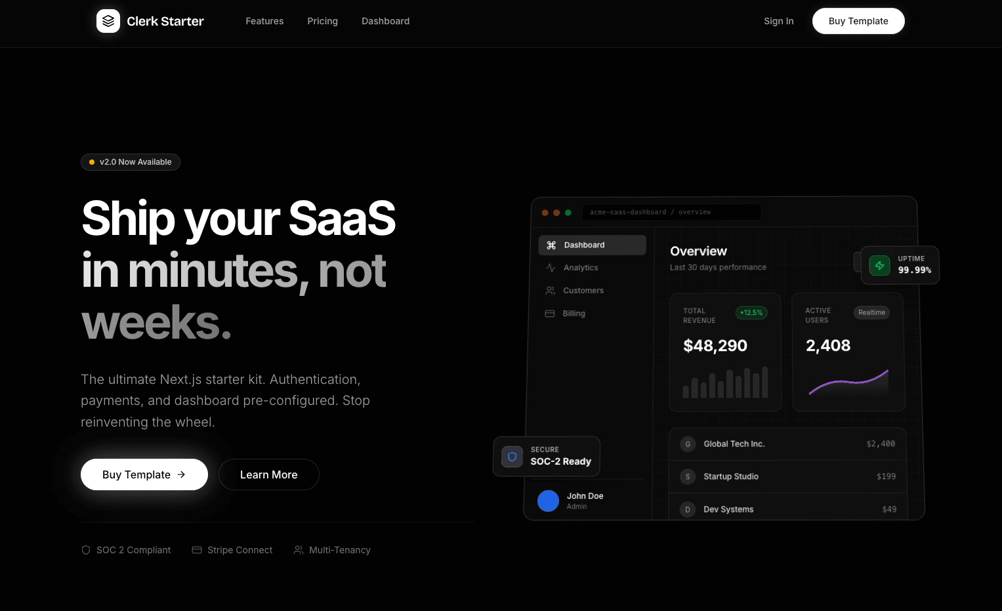Click the acme-saas-dashboard address bar
Viewport: 1002px width, 611px height.
click(671, 212)
